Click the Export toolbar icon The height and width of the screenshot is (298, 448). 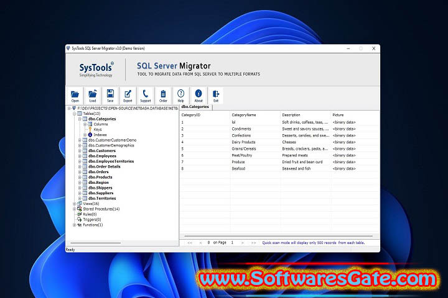[x=128, y=96]
